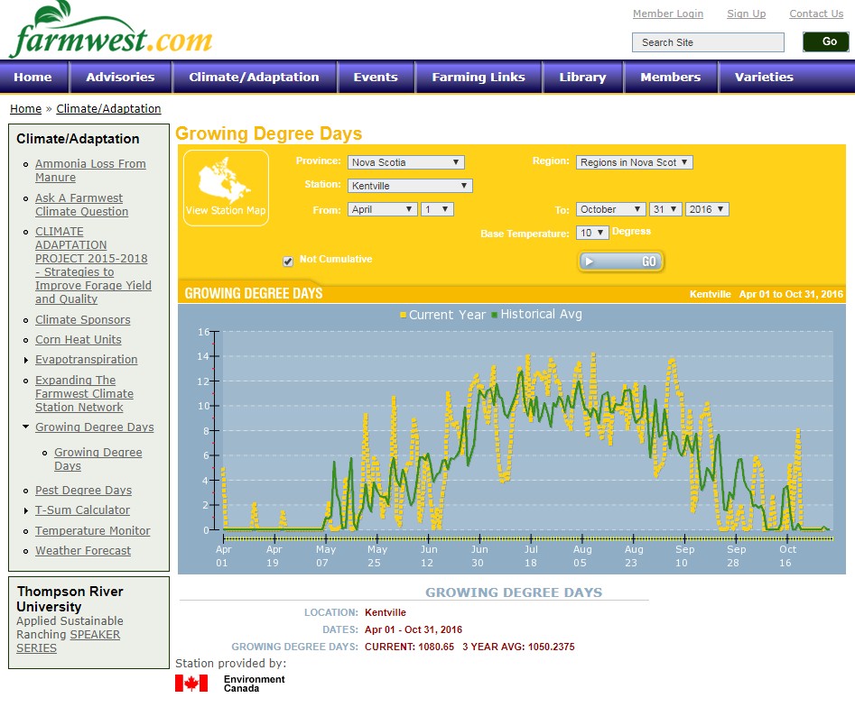Click the farmwest.com logo
The height and width of the screenshot is (707, 855).
click(110, 32)
